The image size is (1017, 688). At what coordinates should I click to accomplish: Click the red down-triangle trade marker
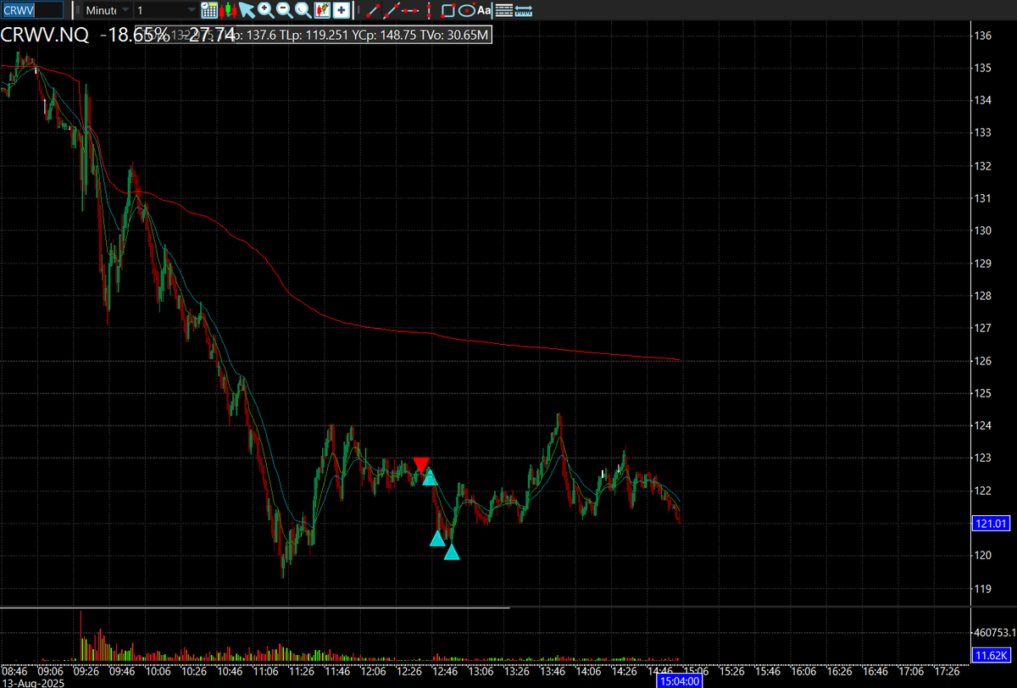[x=421, y=465]
